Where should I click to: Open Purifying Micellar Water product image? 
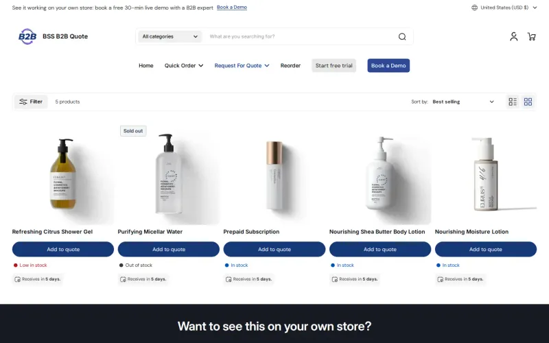click(x=169, y=174)
